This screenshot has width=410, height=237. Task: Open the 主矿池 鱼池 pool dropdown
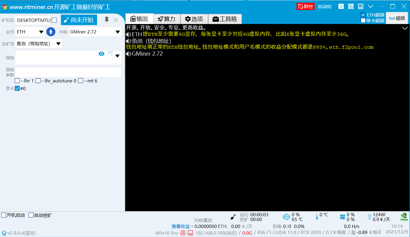coord(39,44)
